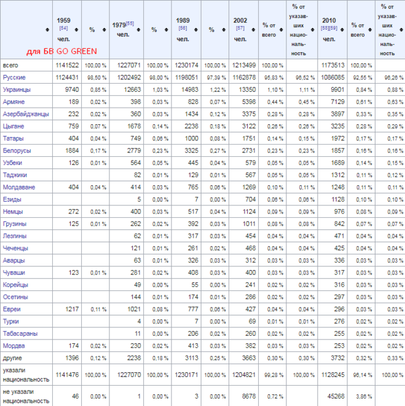Sort by percent column following 1989
This screenshot has height=406, width=405.
tap(224, 30)
